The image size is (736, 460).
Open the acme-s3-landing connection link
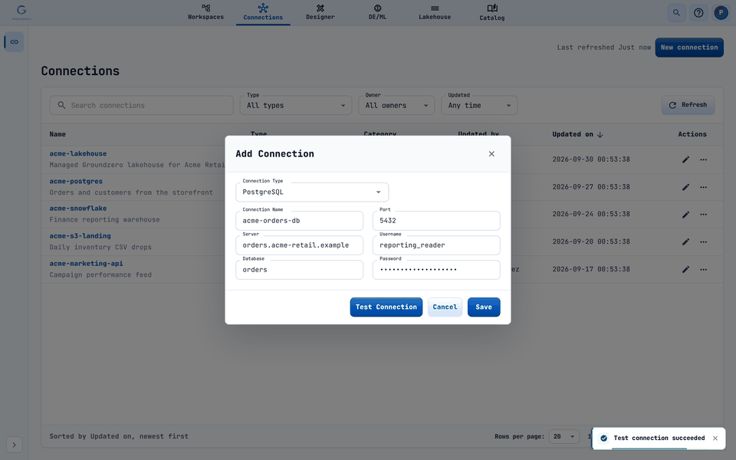[80, 236]
